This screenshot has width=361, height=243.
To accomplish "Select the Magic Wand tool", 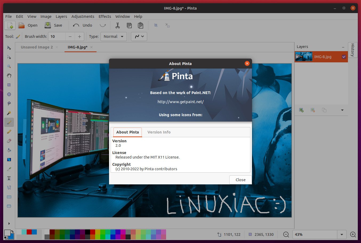I will point(9,113).
